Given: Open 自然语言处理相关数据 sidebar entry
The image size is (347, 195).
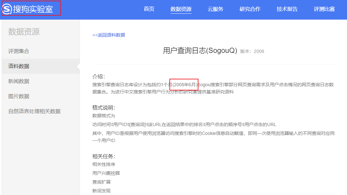Looking at the screenshot, I should click(x=34, y=111).
